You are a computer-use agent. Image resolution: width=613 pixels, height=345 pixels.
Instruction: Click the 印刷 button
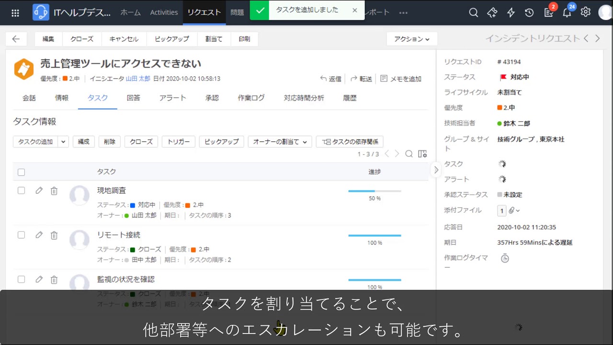pyautogui.click(x=244, y=39)
